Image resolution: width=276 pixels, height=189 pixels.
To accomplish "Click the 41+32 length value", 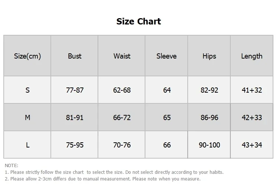I will 252,90.
